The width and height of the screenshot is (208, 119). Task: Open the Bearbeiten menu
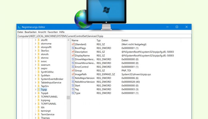tap(31, 32)
